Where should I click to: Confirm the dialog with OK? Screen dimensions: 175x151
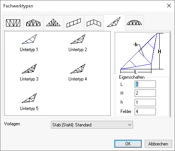pyautogui.click(x=128, y=144)
